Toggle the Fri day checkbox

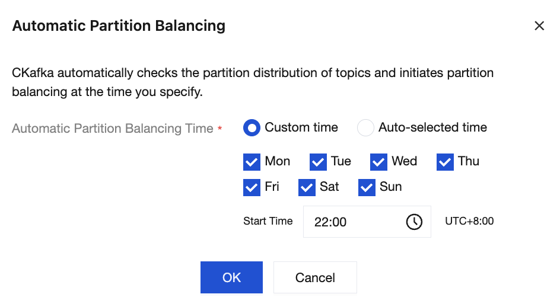click(252, 187)
